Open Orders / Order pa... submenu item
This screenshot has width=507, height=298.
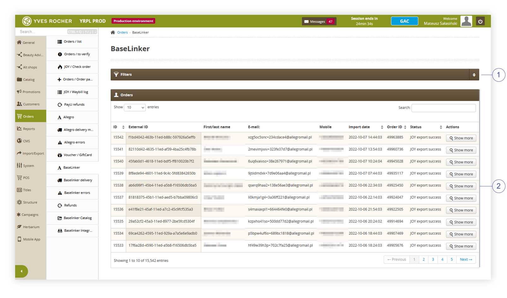pyautogui.click(x=72, y=79)
